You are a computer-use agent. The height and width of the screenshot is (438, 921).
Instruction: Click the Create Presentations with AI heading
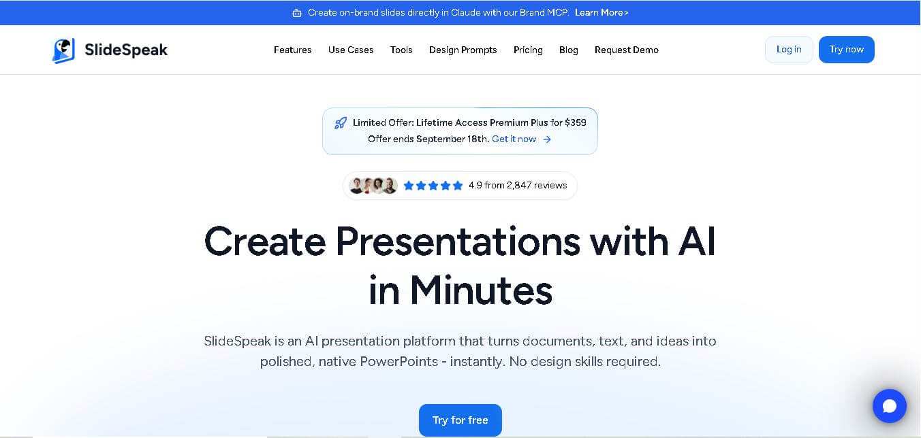click(x=460, y=265)
